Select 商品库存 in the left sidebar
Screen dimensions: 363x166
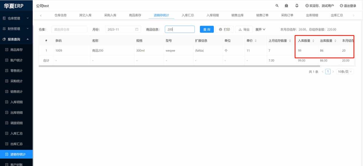(x=17, y=50)
